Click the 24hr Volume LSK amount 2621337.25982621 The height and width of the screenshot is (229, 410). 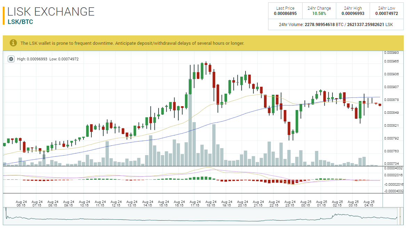pos(365,25)
